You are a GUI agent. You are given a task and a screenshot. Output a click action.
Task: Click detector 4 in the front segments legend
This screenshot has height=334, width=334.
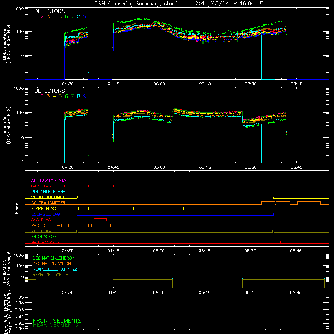54,17
